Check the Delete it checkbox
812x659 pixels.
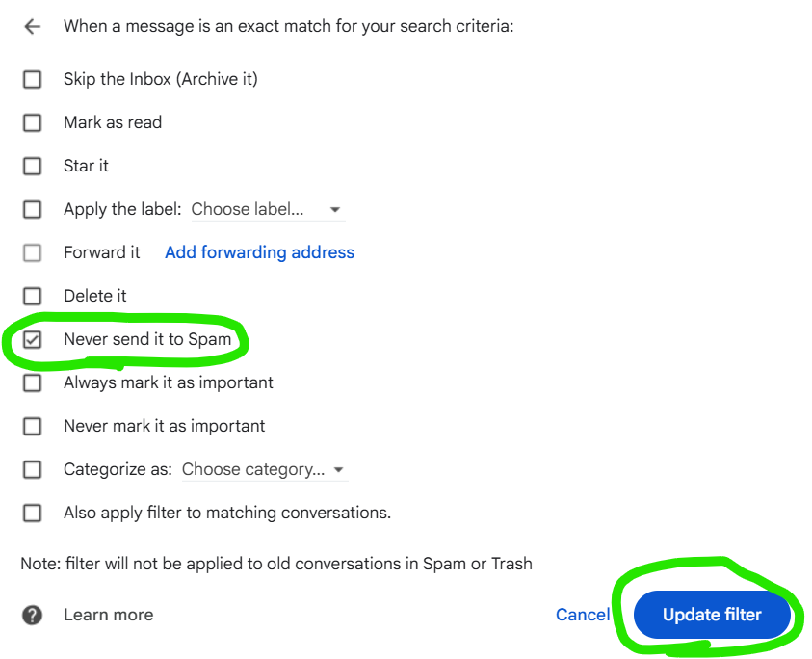click(32, 297)
